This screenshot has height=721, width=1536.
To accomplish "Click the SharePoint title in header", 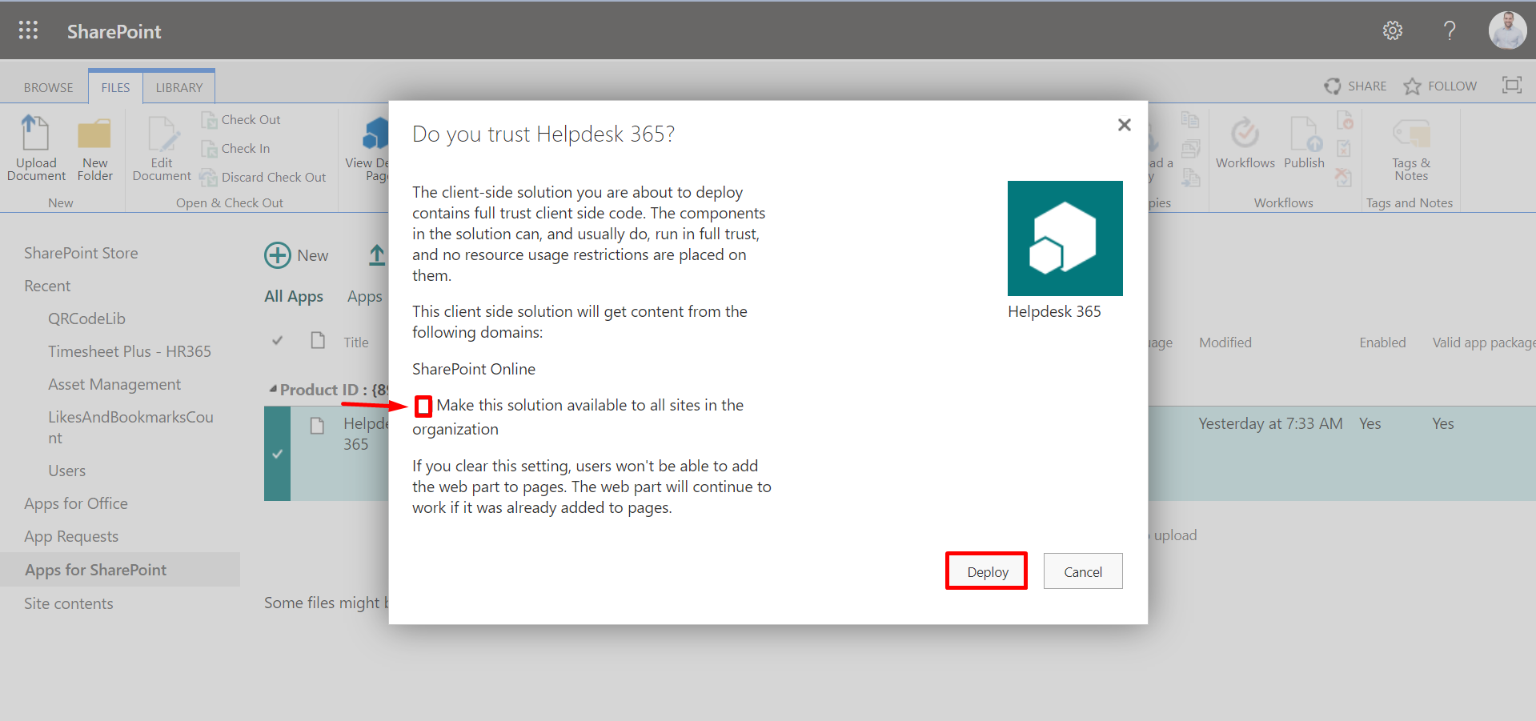I will pos(114,31).
